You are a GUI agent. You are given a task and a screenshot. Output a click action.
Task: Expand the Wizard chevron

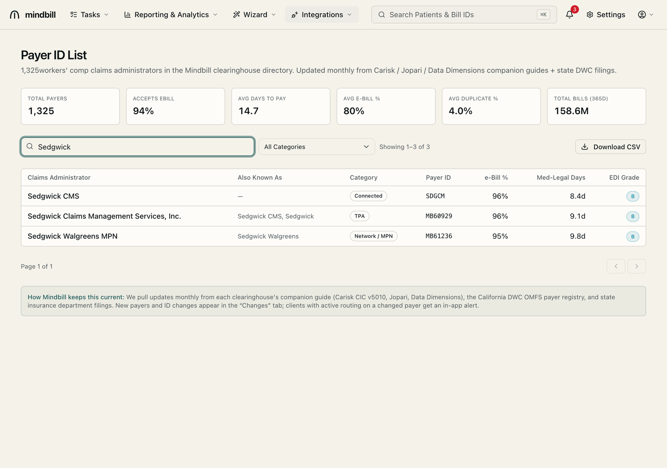(x=273, y=15)
